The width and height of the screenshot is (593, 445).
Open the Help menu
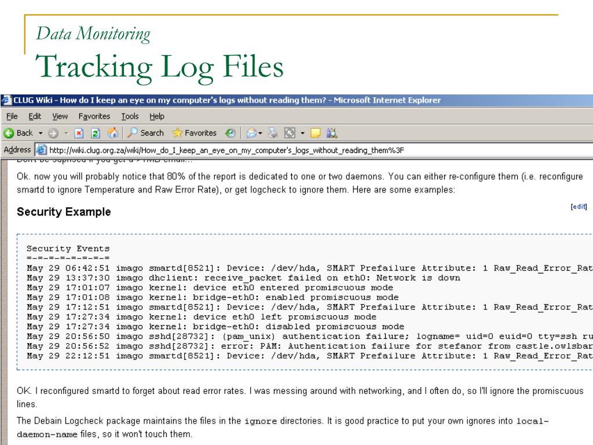[x=156, y=116]
